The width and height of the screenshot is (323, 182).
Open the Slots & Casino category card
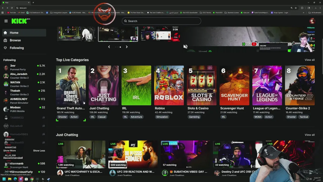(202, 85)
